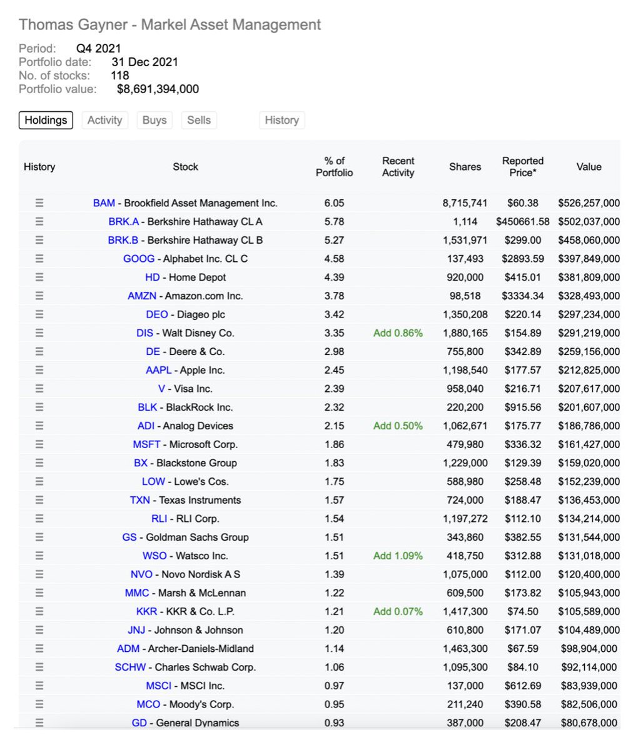
Task: Select reported price $450661.58 cell
Action: (x=523, y=222)
